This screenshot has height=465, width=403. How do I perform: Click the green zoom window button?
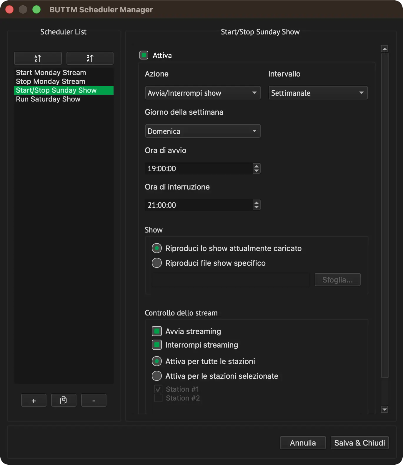click(x=36, y=9)
